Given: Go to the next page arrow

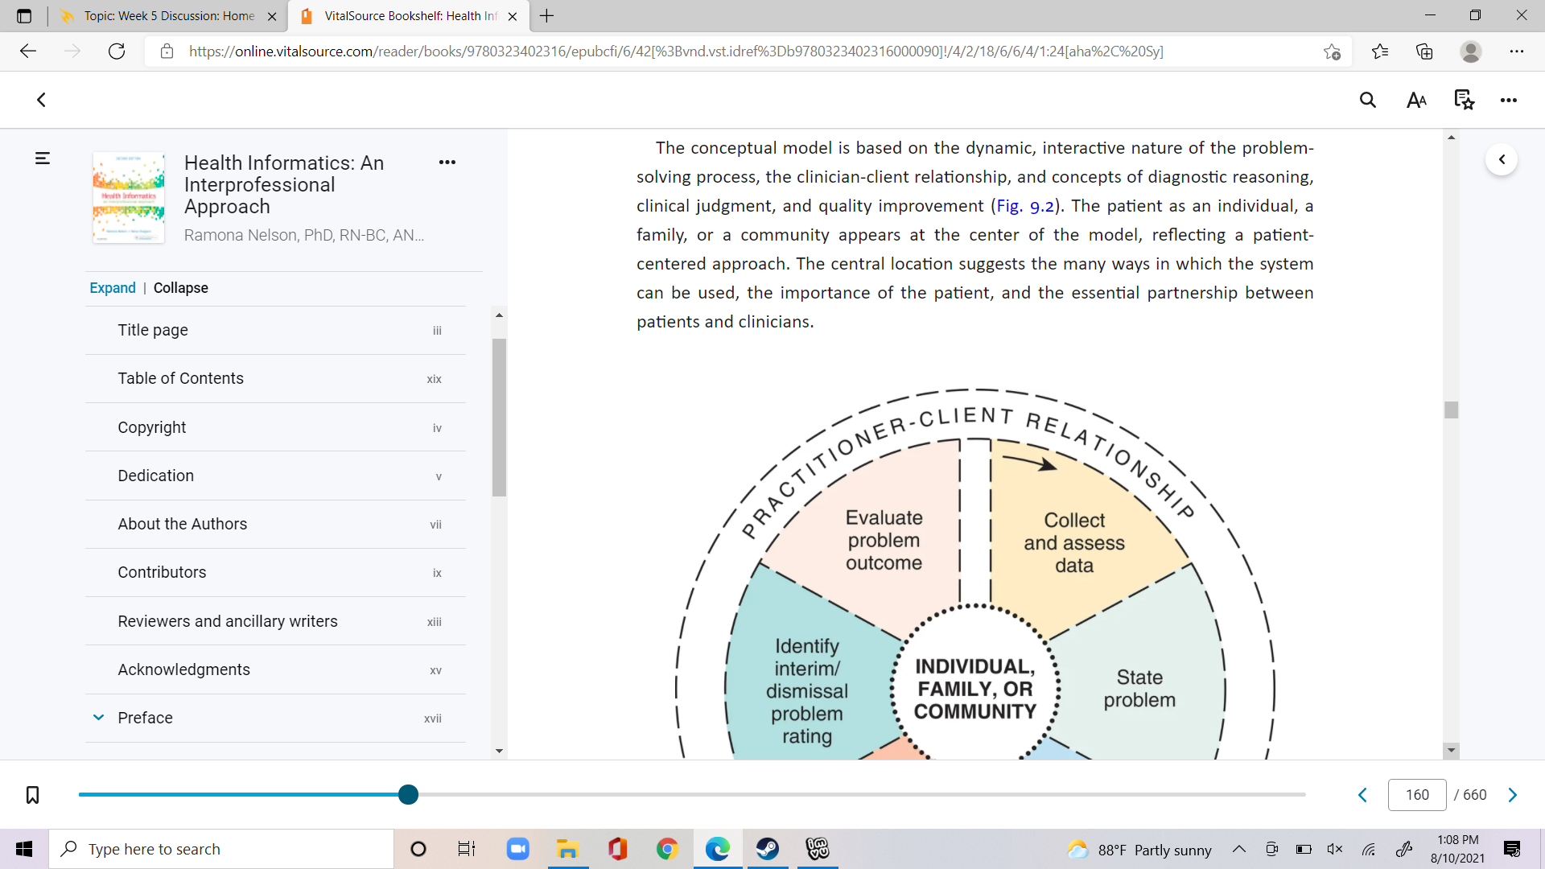Looking at the screenshot, I should coord(1513,795).
